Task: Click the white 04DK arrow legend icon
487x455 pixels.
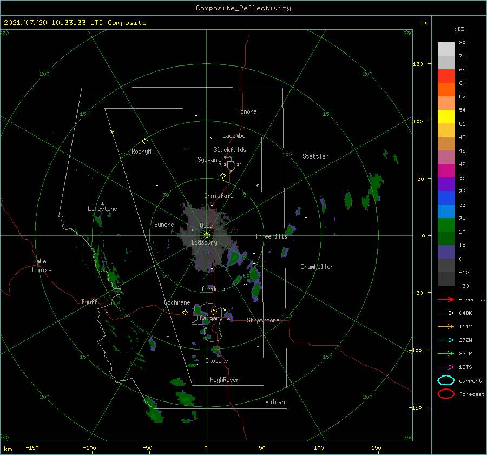Action: [446, 313]
